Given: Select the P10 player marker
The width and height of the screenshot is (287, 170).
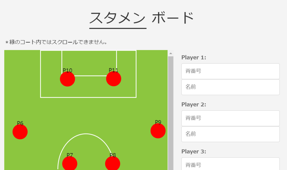Looking at the screenshot, I should point(67,79).
